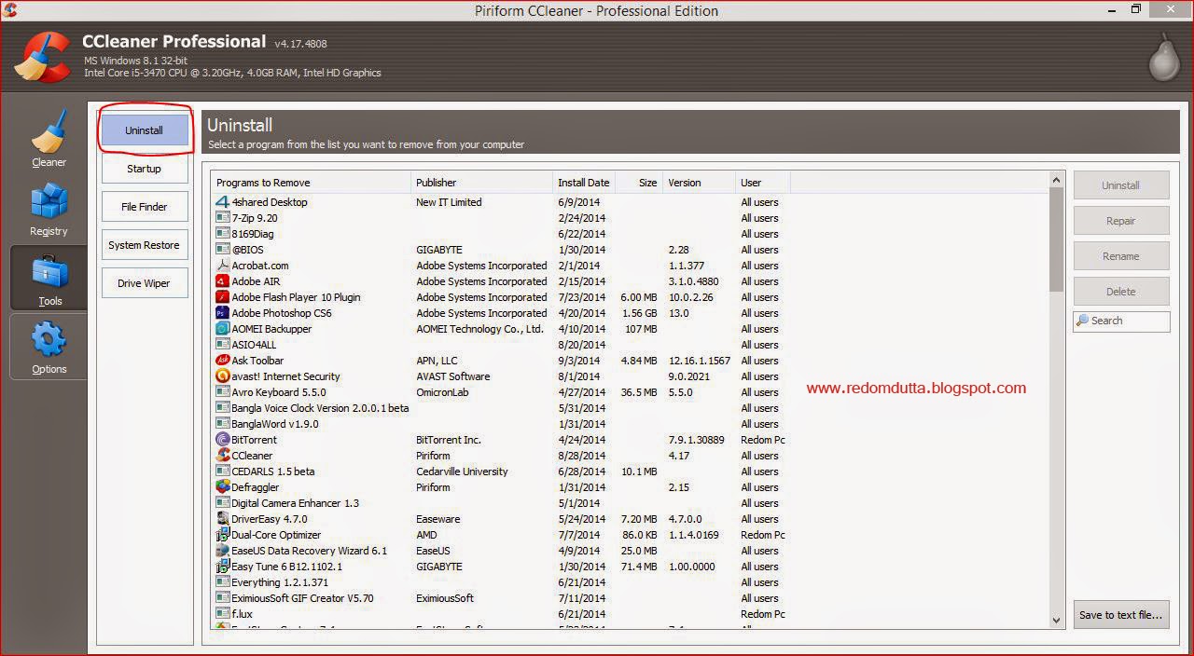The height and width of the screenshot is (656, 1194).
Task: Sort by Version column header
Action: (x=699, y=183)
